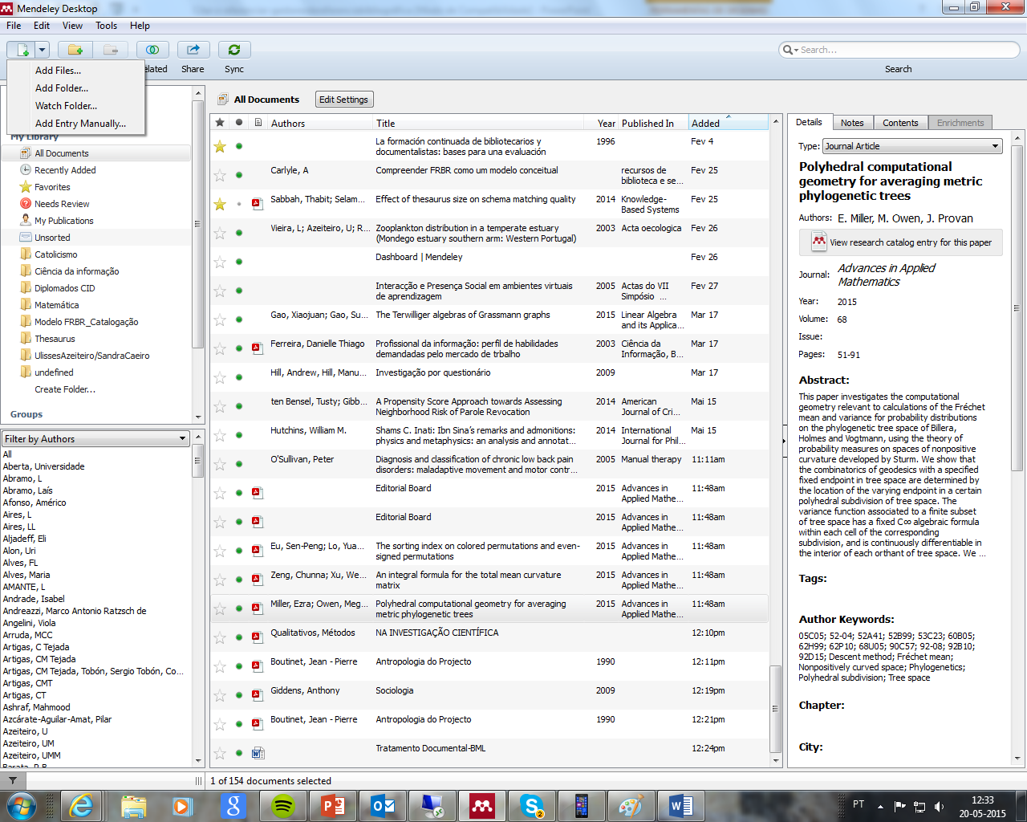This screenshot has height=822, width=1027.
Task: Click Create Folder... in the sidebar
Action: pos(64,389)
